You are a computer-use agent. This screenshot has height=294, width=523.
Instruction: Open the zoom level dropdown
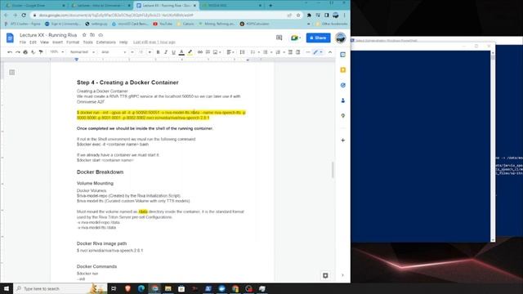click(56, 52)
